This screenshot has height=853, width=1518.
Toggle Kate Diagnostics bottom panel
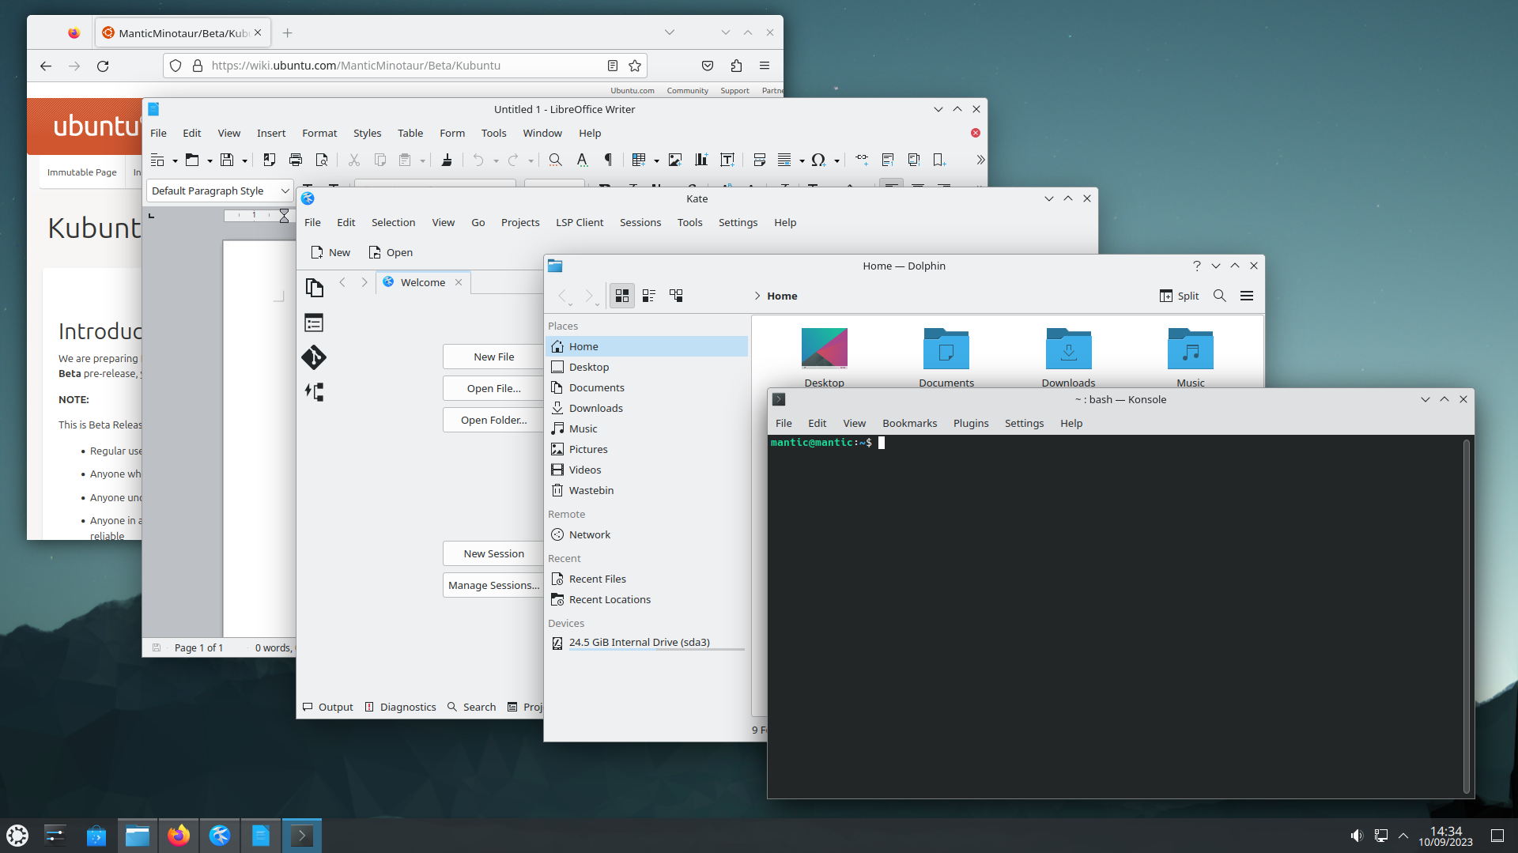click(400, 707)
